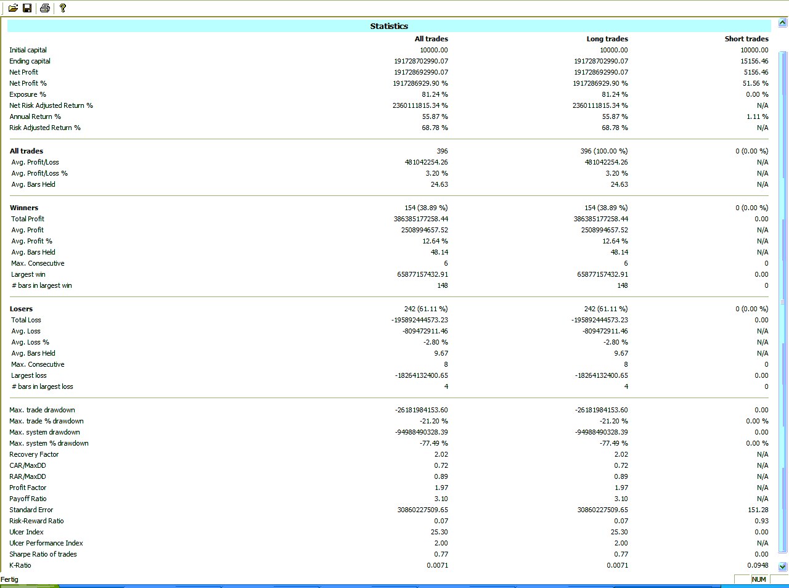Click the scrollbar up arrow
The image size is (789, 588).
(x=783, y=23)
